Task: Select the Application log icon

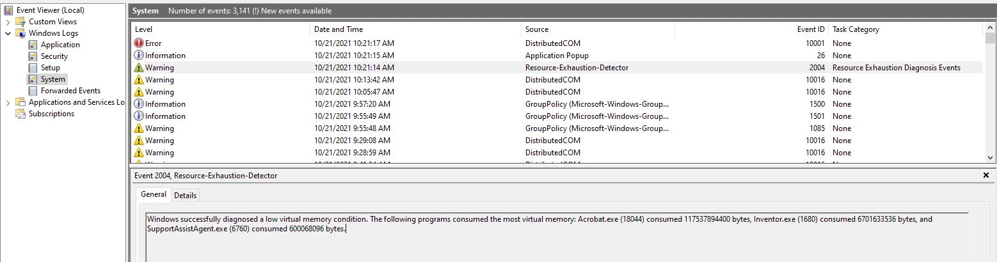Action: [33, 45]
